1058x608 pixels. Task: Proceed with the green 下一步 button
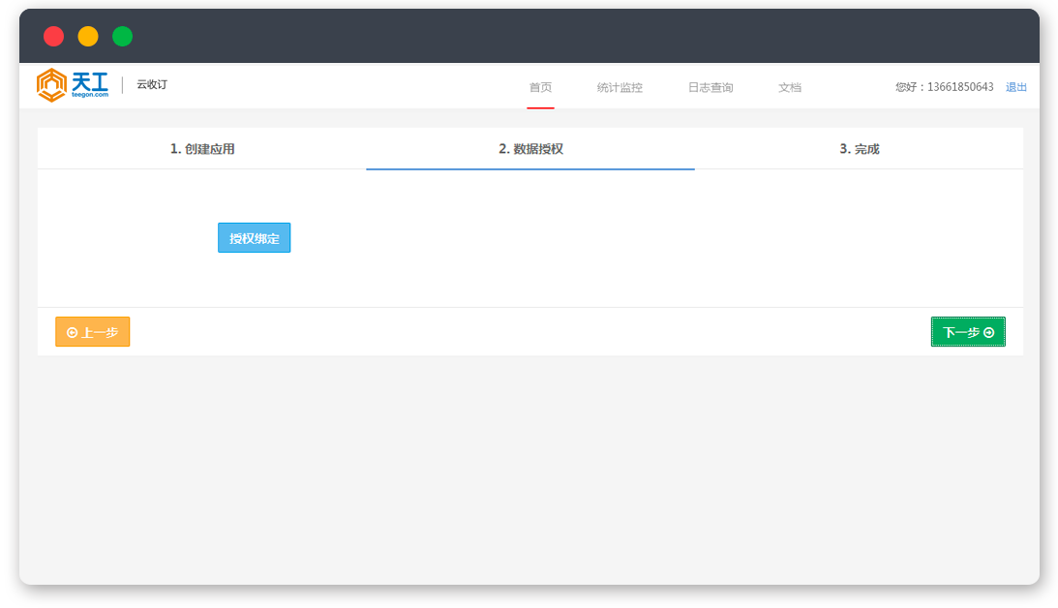[x=968, y=332]
